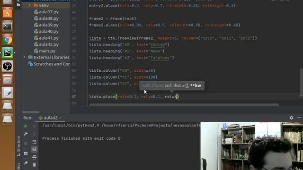The width and height of the screenshot is (303, 170).
Task: Open OBS Studio from dock
Action: (x=8, y=66)
